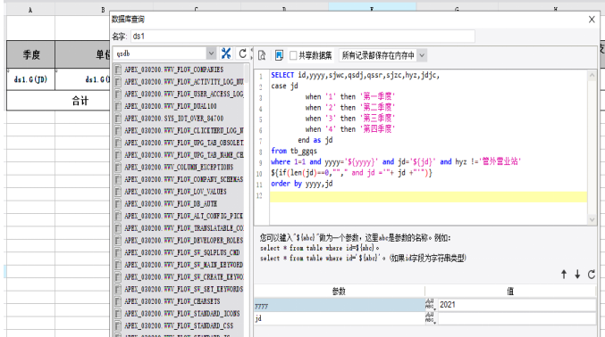
Task: Click SQL line 'order by yyyy,jd'
Action: click(x=302, y=184)
